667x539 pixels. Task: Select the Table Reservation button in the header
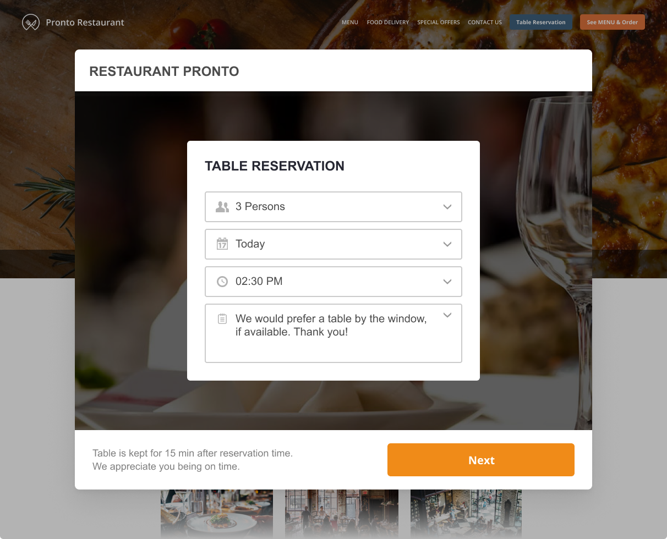tap(541, 22)
